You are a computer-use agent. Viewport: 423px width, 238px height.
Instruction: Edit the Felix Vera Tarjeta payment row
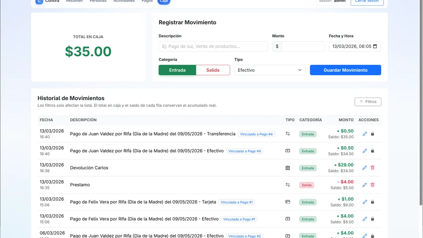[x=364, y=202]
